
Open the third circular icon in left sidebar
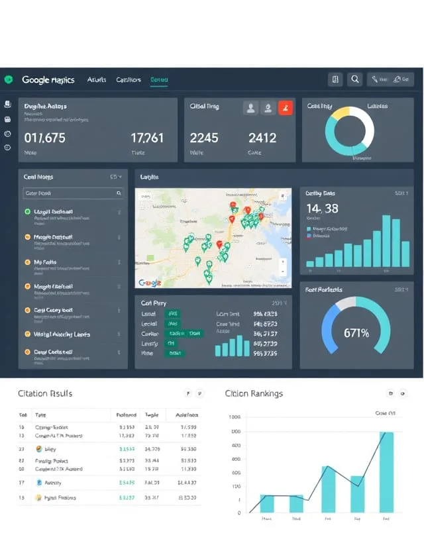click(x=7, y=134)
